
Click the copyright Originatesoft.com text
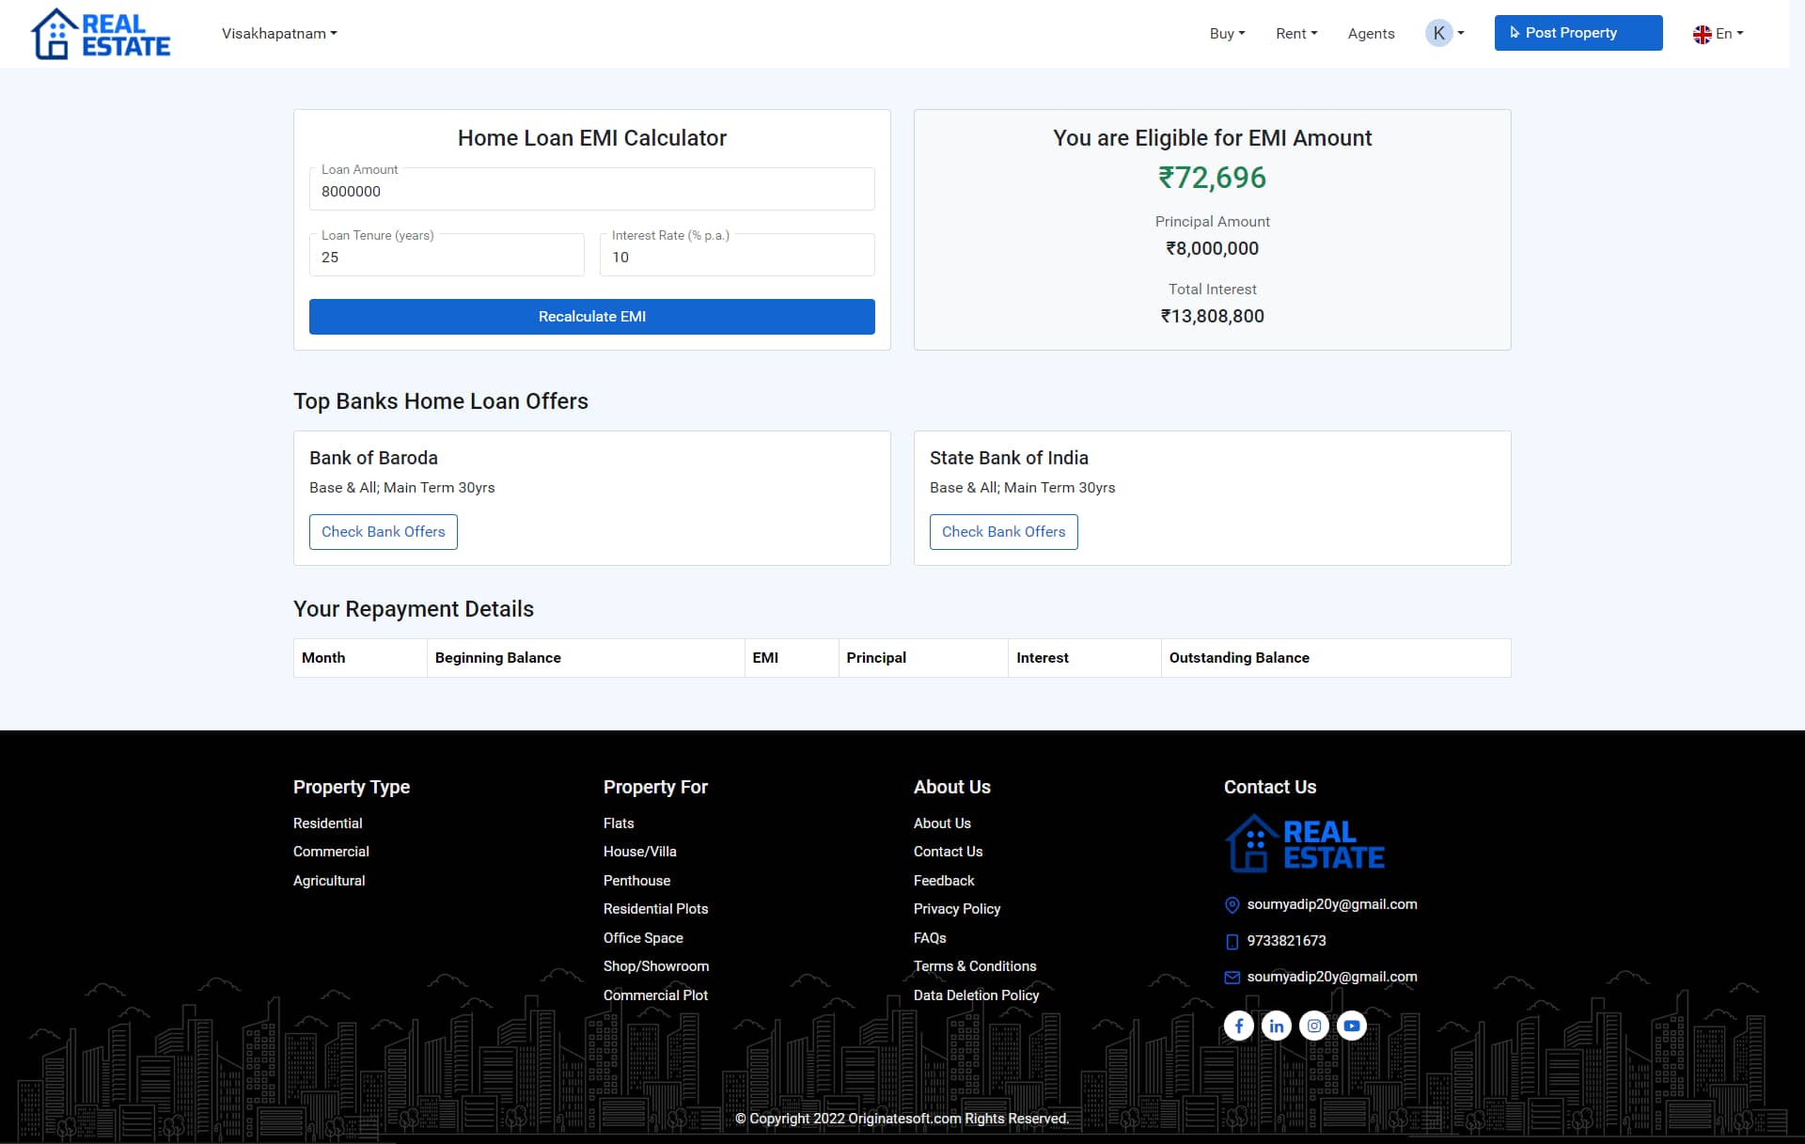pos(902,1119)
